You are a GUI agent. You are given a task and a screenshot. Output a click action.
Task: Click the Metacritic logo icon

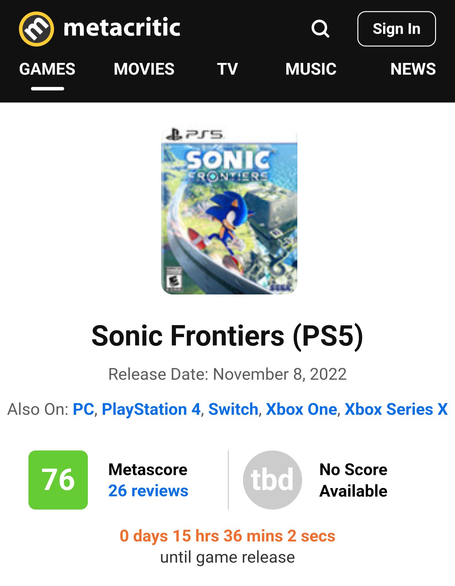point(36,29)
